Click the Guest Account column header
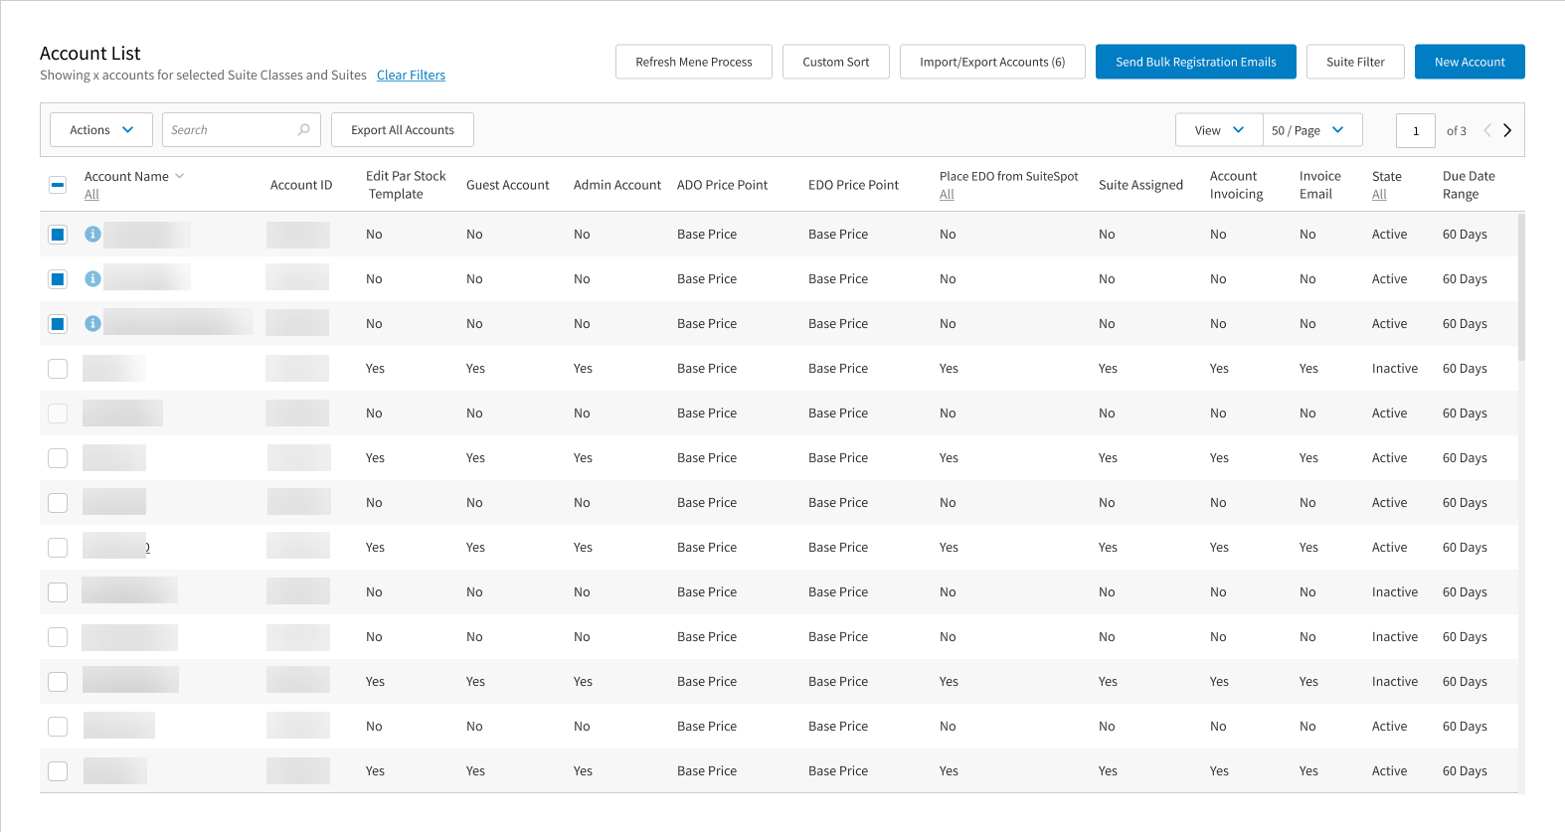 click(x=507, y=185)
